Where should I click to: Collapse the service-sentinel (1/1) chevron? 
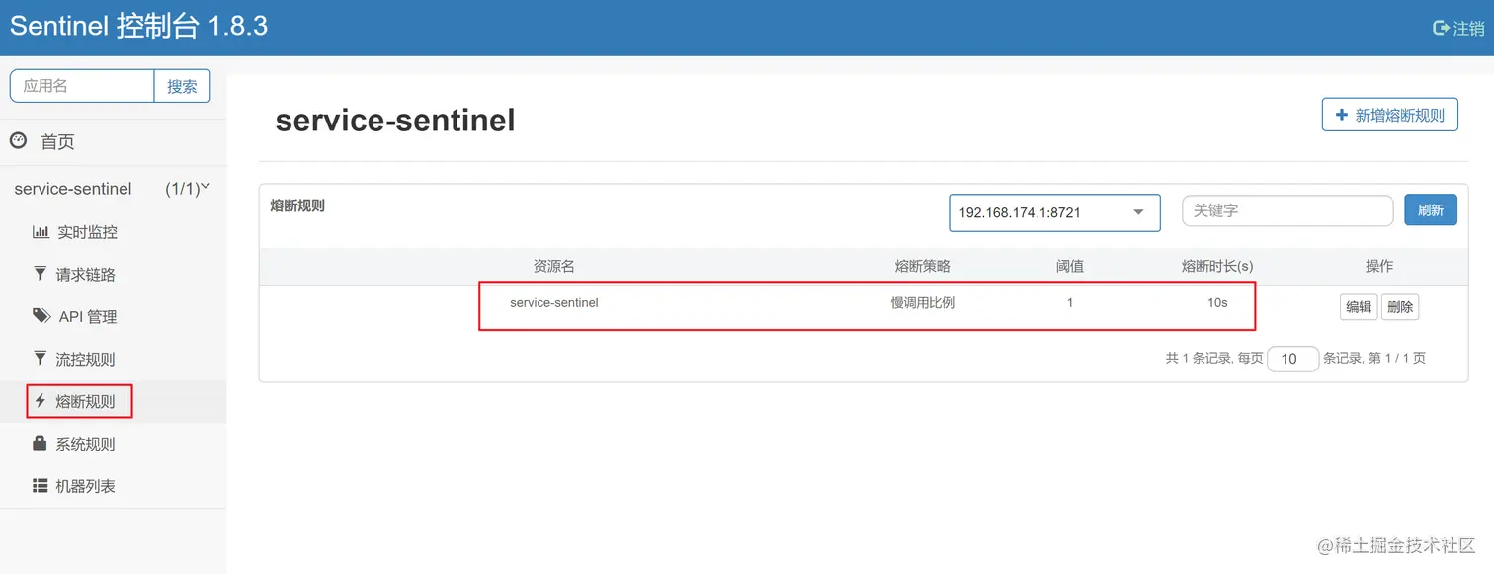pos(207,187)
